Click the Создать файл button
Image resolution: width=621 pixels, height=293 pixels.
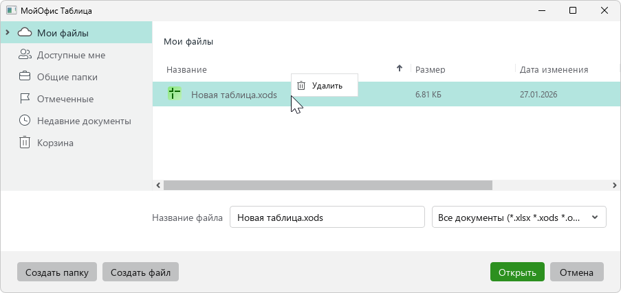[x=140, y=272]
